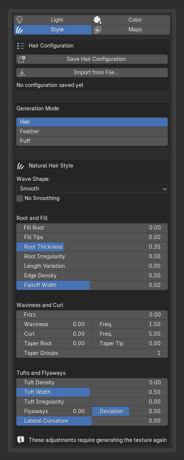Click the Fill Tips slider
Screen dimensions: 184x460
point(92,237)
